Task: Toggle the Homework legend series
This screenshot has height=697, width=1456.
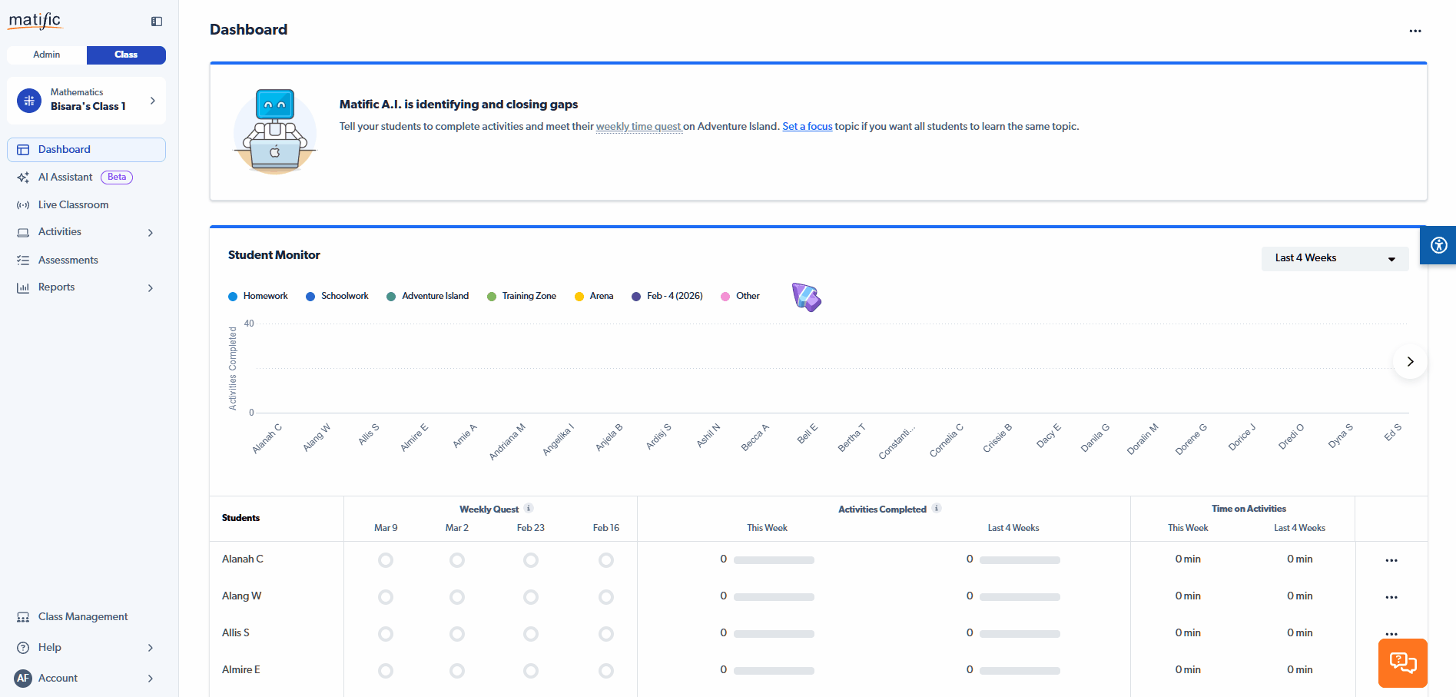Action: (257, 296)
